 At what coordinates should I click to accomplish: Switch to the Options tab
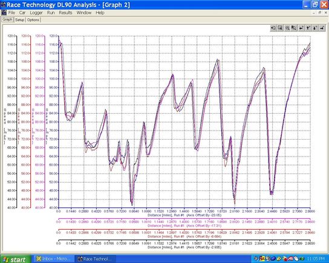33,20
